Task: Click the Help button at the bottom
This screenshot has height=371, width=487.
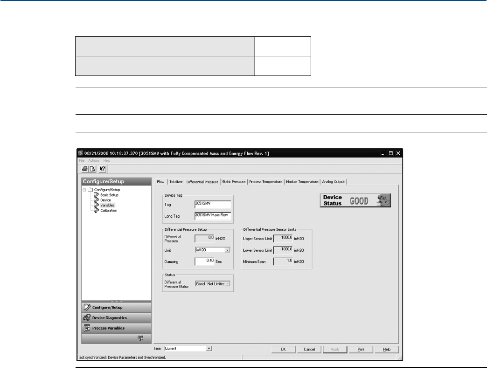Action: pyautogui.click(x=387, y=349)
